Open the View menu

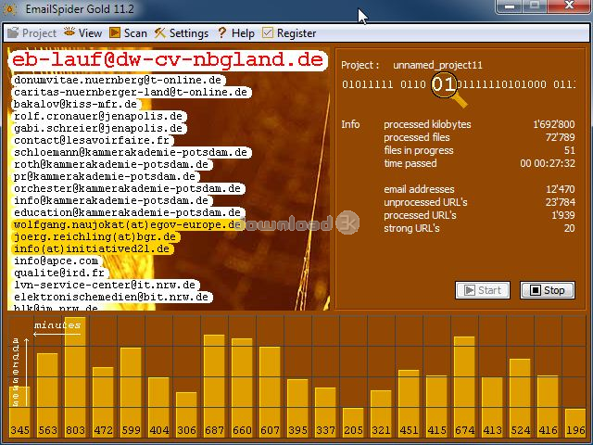click(x=82, y=33)
